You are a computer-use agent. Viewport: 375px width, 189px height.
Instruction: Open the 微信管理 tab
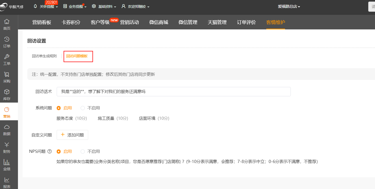pos(188,22)
